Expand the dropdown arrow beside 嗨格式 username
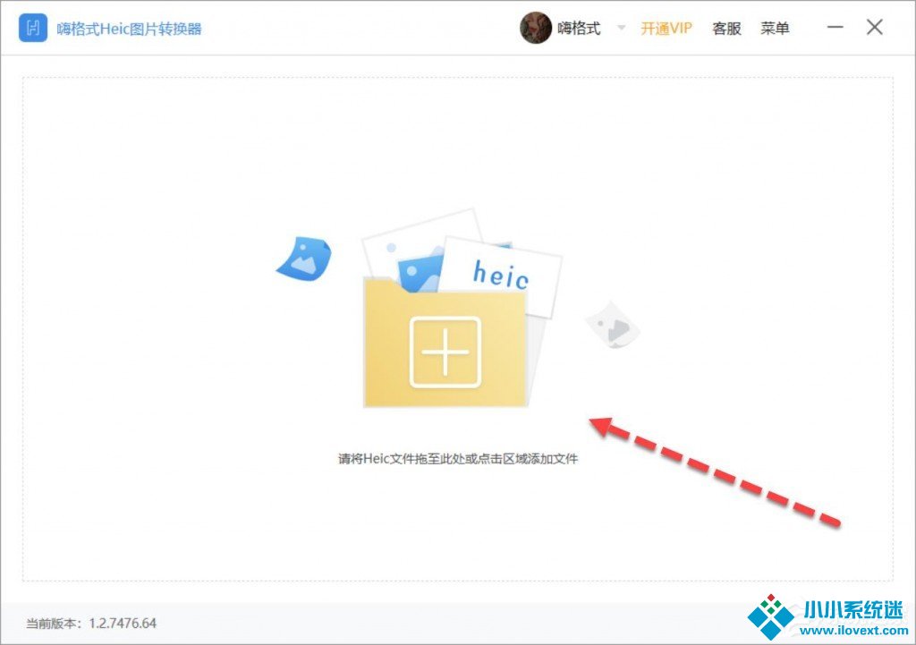Screen dimensions: 916x645 click(621, 29)
